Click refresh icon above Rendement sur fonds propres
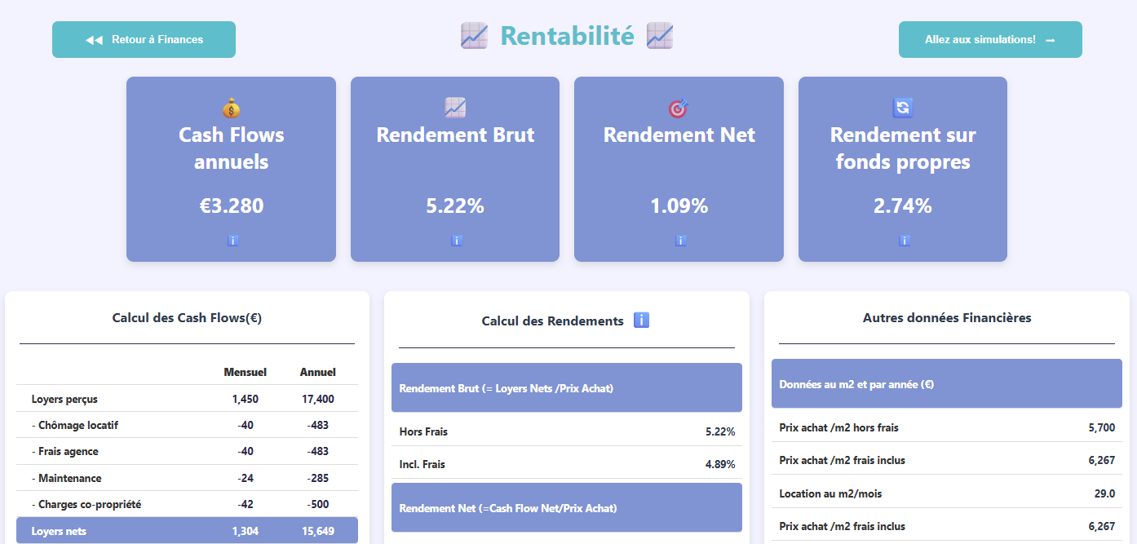The height and width of the screenshot is (544, 1137). coord(903,107)
